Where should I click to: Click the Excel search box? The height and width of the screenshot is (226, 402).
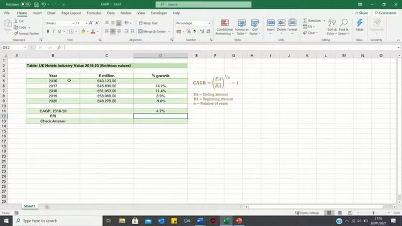point(204,4)
